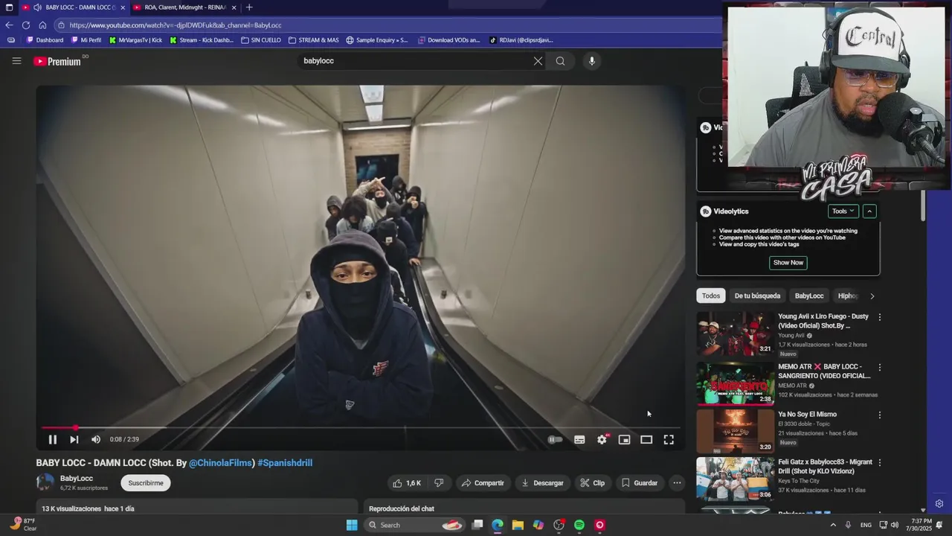The height and width of the screenshot is (536, 952).
Task: Open Spotify from taskbar
Action: point(579,525)
